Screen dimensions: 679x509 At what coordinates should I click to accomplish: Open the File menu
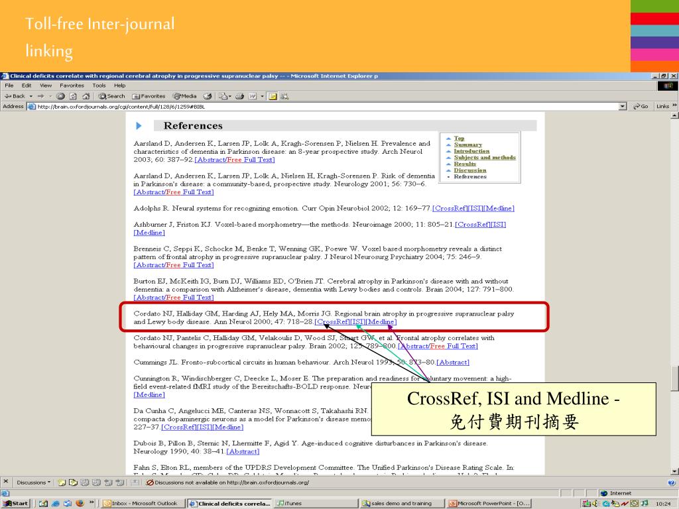tap(9, 85)
